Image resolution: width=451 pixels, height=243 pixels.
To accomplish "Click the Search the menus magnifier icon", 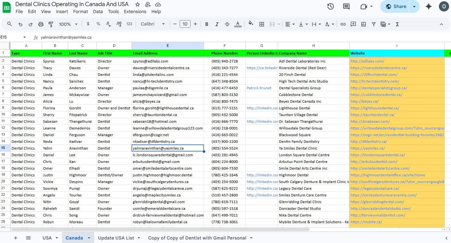I will 10,24.
